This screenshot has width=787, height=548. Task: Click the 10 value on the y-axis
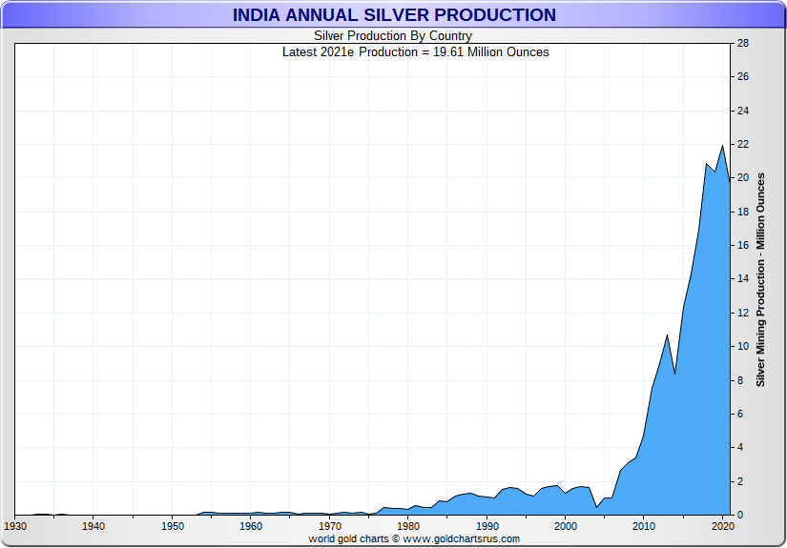point(743,347)
